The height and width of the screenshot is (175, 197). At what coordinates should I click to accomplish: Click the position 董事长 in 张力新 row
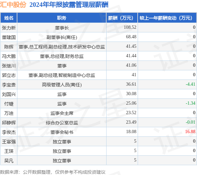point(62,28)
